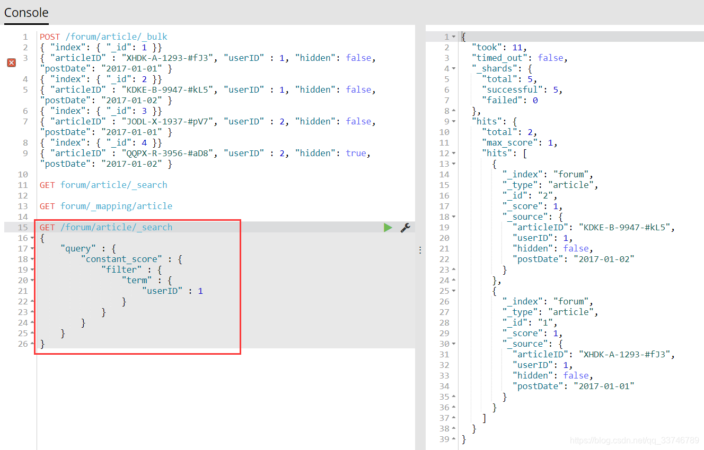Click fold end marker on response line 38
Image resolution: width=704 pixels, height=450 pixels.
454,429
